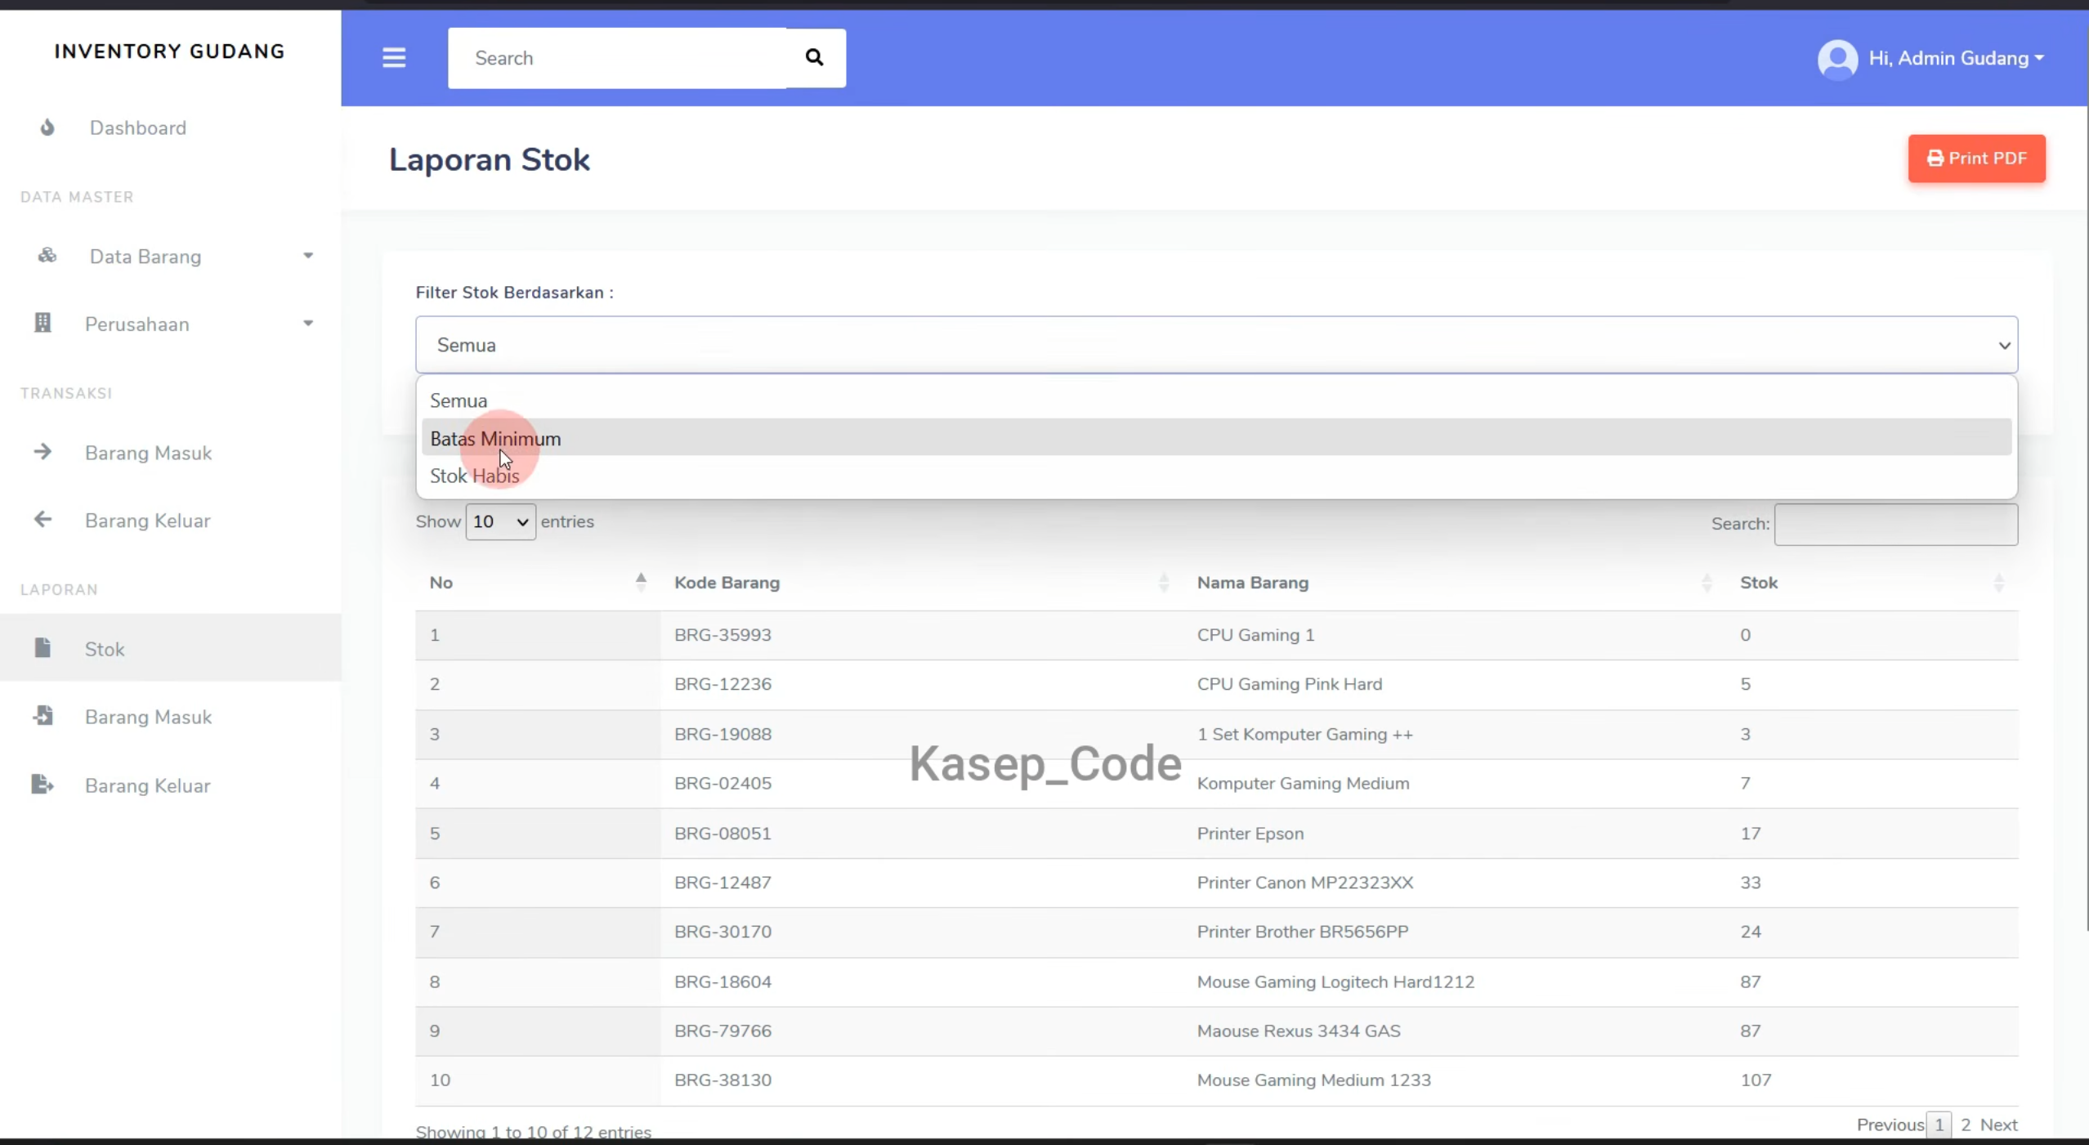Click the INVENTORY GUDANG brand link

coord(170,51)
